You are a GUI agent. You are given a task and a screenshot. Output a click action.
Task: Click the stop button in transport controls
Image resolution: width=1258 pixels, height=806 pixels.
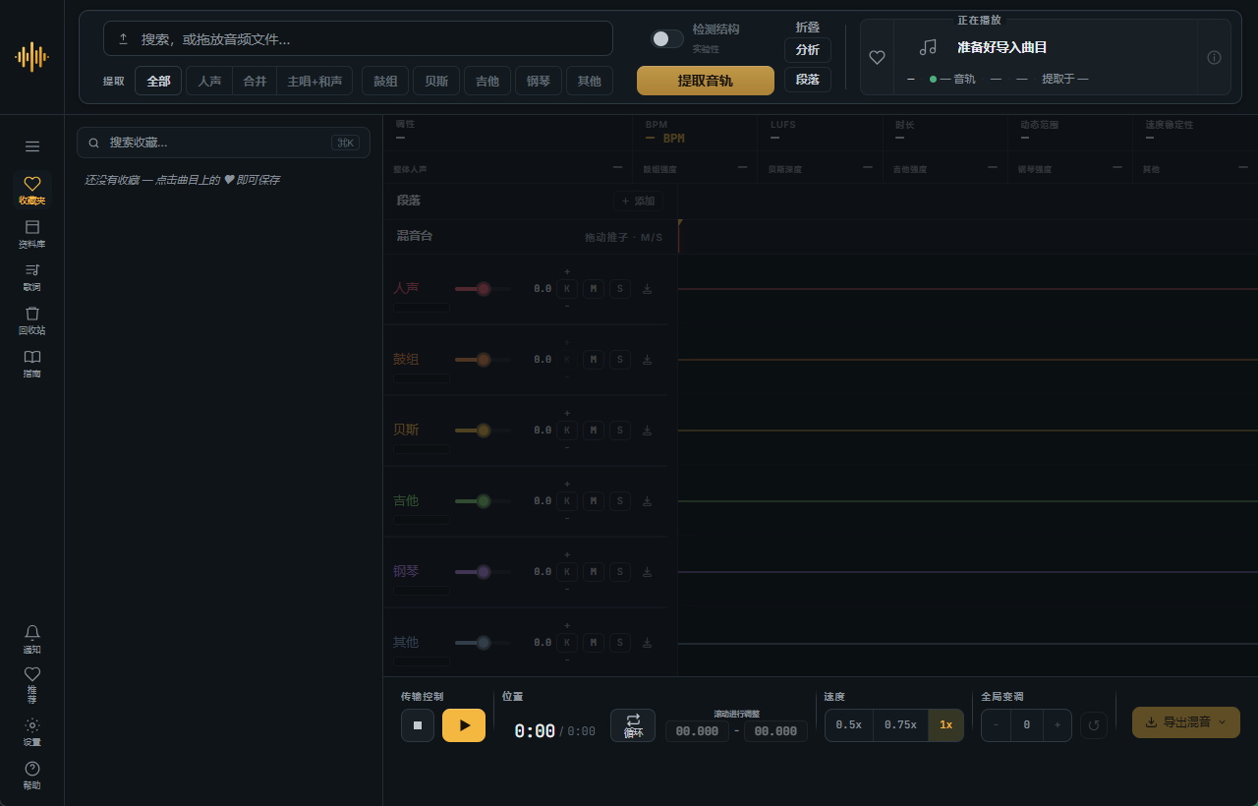[x=418, y=725]
